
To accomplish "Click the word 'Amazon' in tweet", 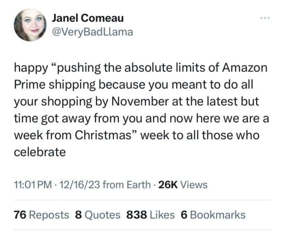I will point(245,67).
